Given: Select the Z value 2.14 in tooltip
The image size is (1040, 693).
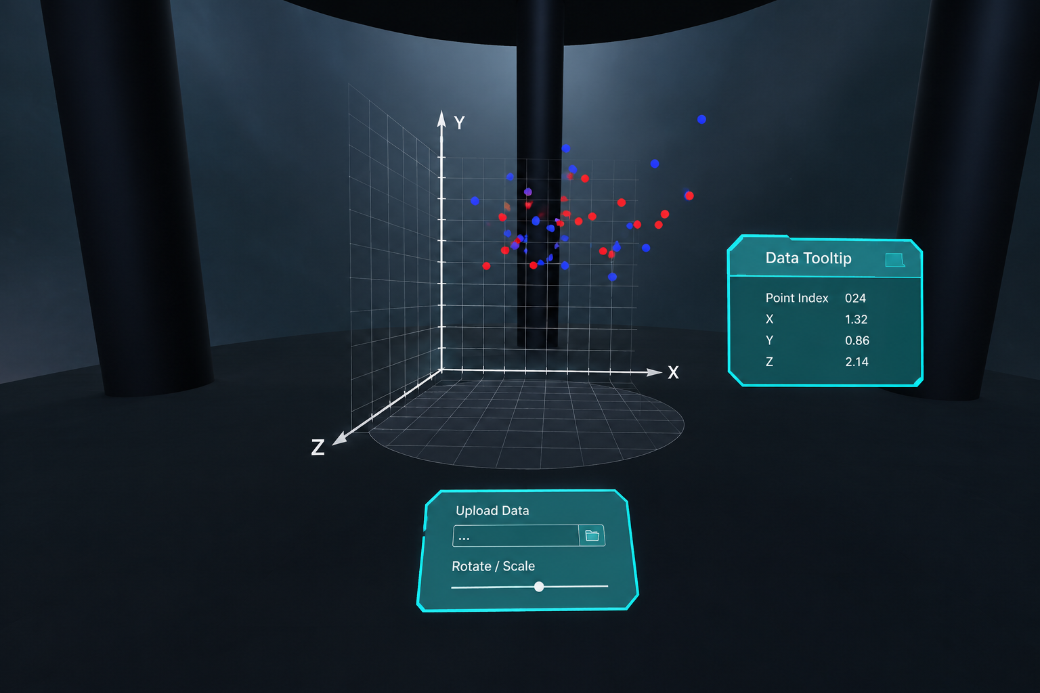Looking at the screenshot, I should click(x=857, y=362).
